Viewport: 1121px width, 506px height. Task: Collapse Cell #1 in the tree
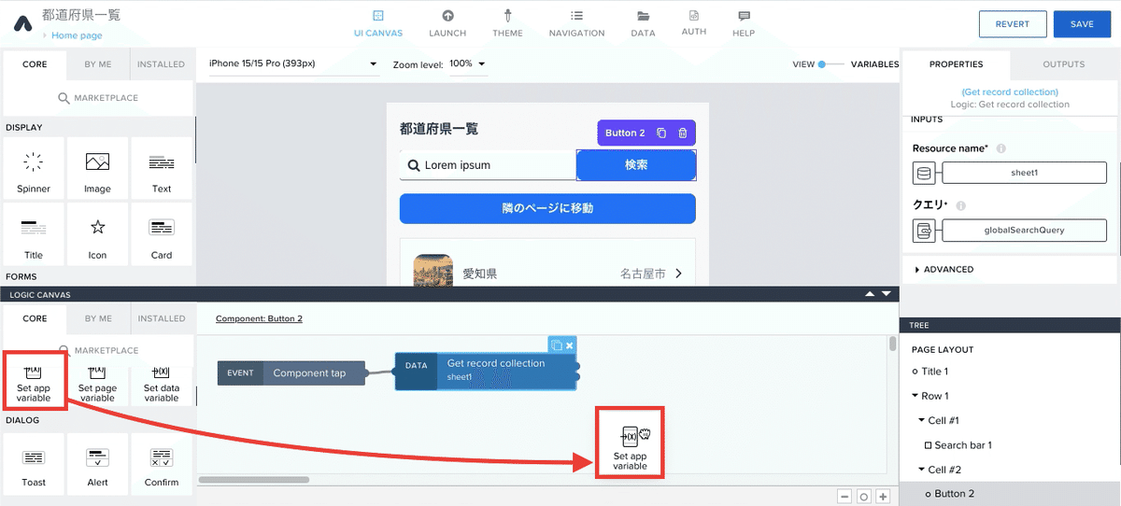point(922,420)
